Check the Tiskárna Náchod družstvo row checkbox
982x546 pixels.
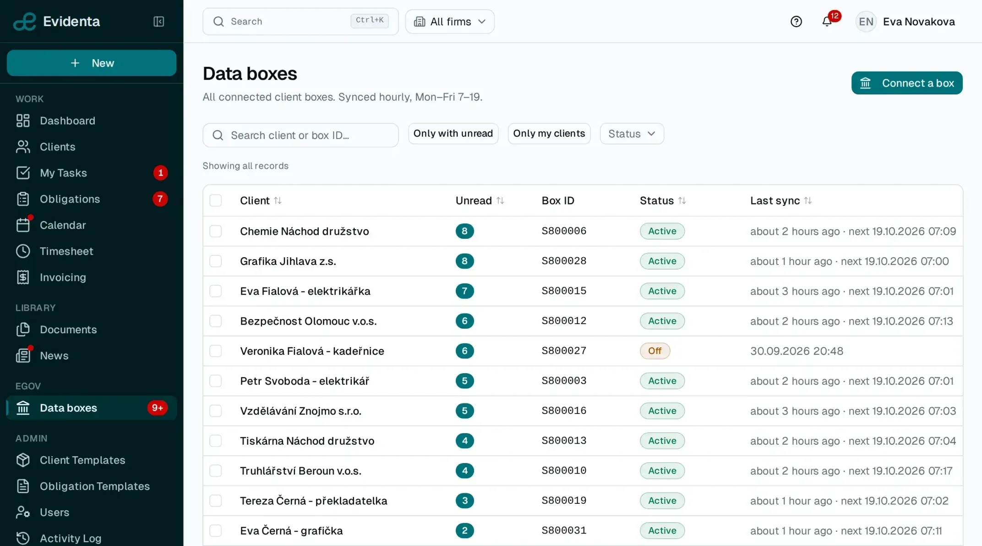click(215, 441)
